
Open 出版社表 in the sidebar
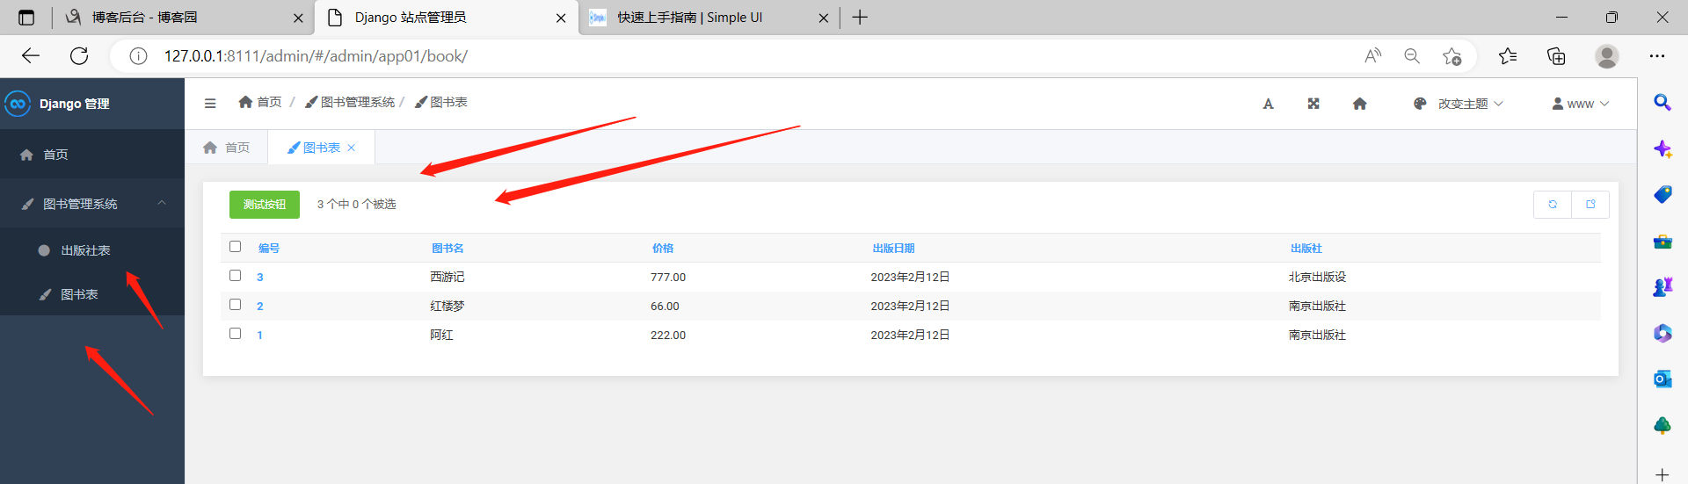(92, 250)
